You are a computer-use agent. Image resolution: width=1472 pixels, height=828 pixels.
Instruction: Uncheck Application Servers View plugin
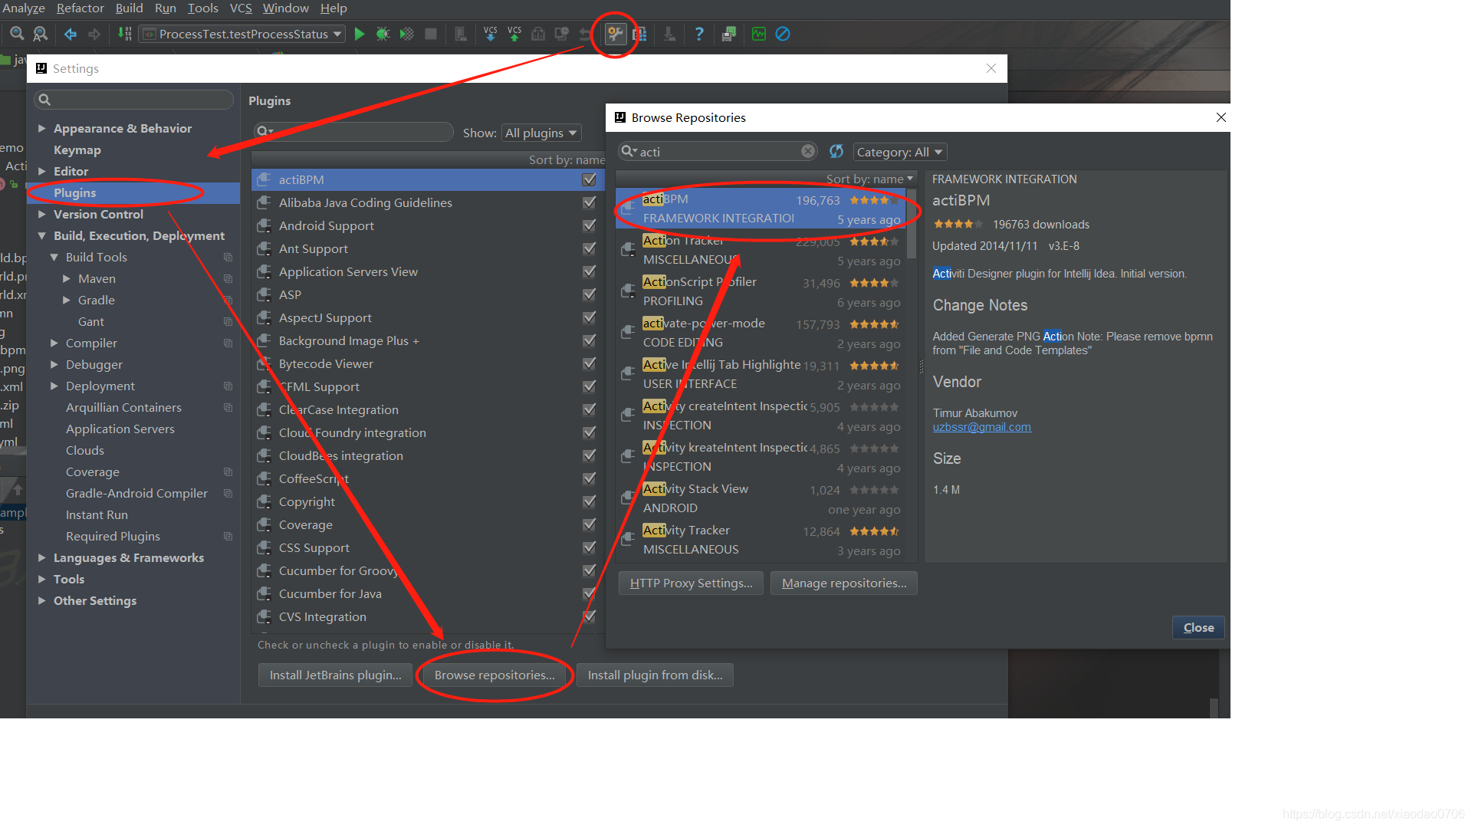(589, 271)
